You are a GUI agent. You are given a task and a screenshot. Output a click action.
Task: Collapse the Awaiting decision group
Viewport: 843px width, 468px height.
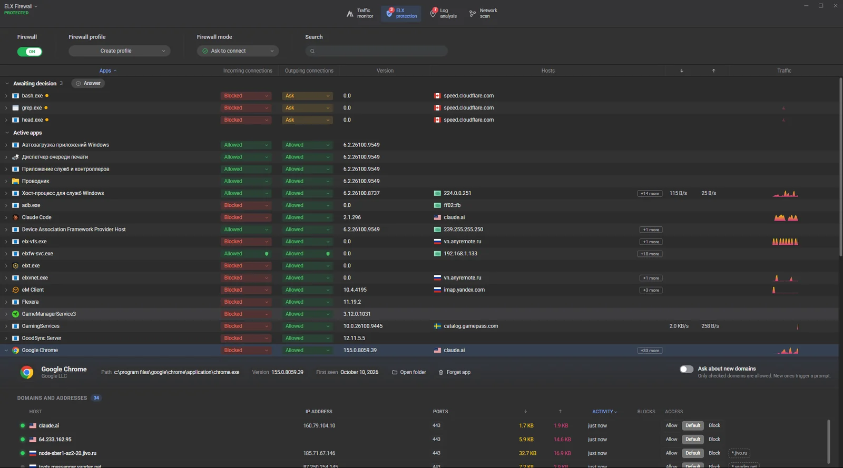pyautogui.click(x=7, y=84)
